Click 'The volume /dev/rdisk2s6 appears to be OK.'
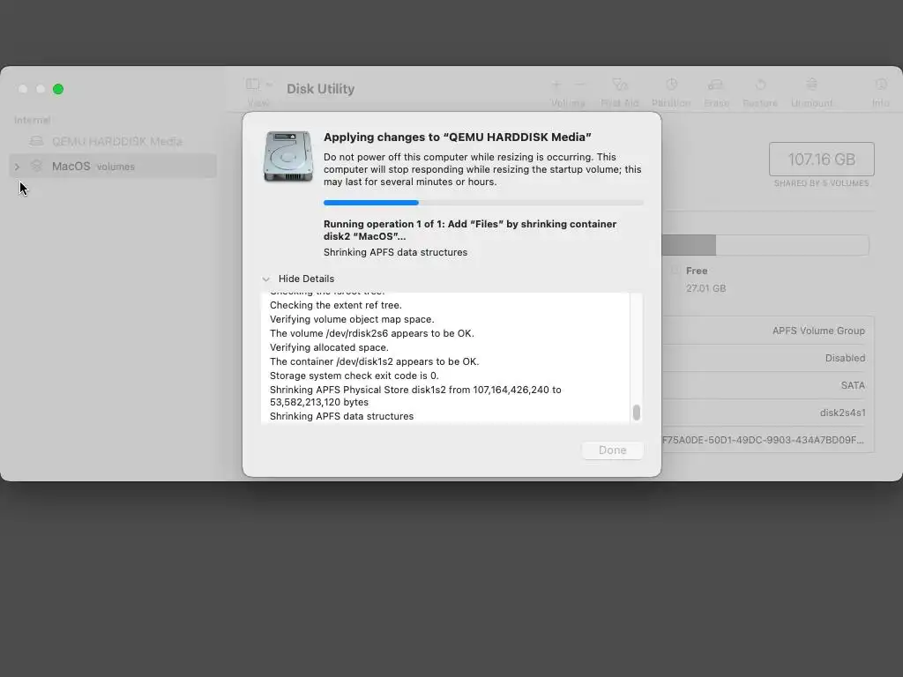Viewport: 903px width, 677px height. pos(372,333)
